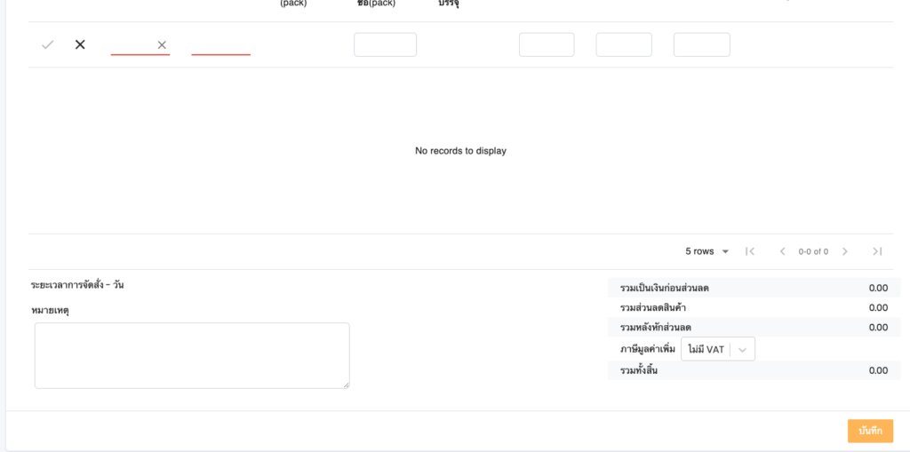Select the leftmost of the three adjacent boxes

pos(547,44)
